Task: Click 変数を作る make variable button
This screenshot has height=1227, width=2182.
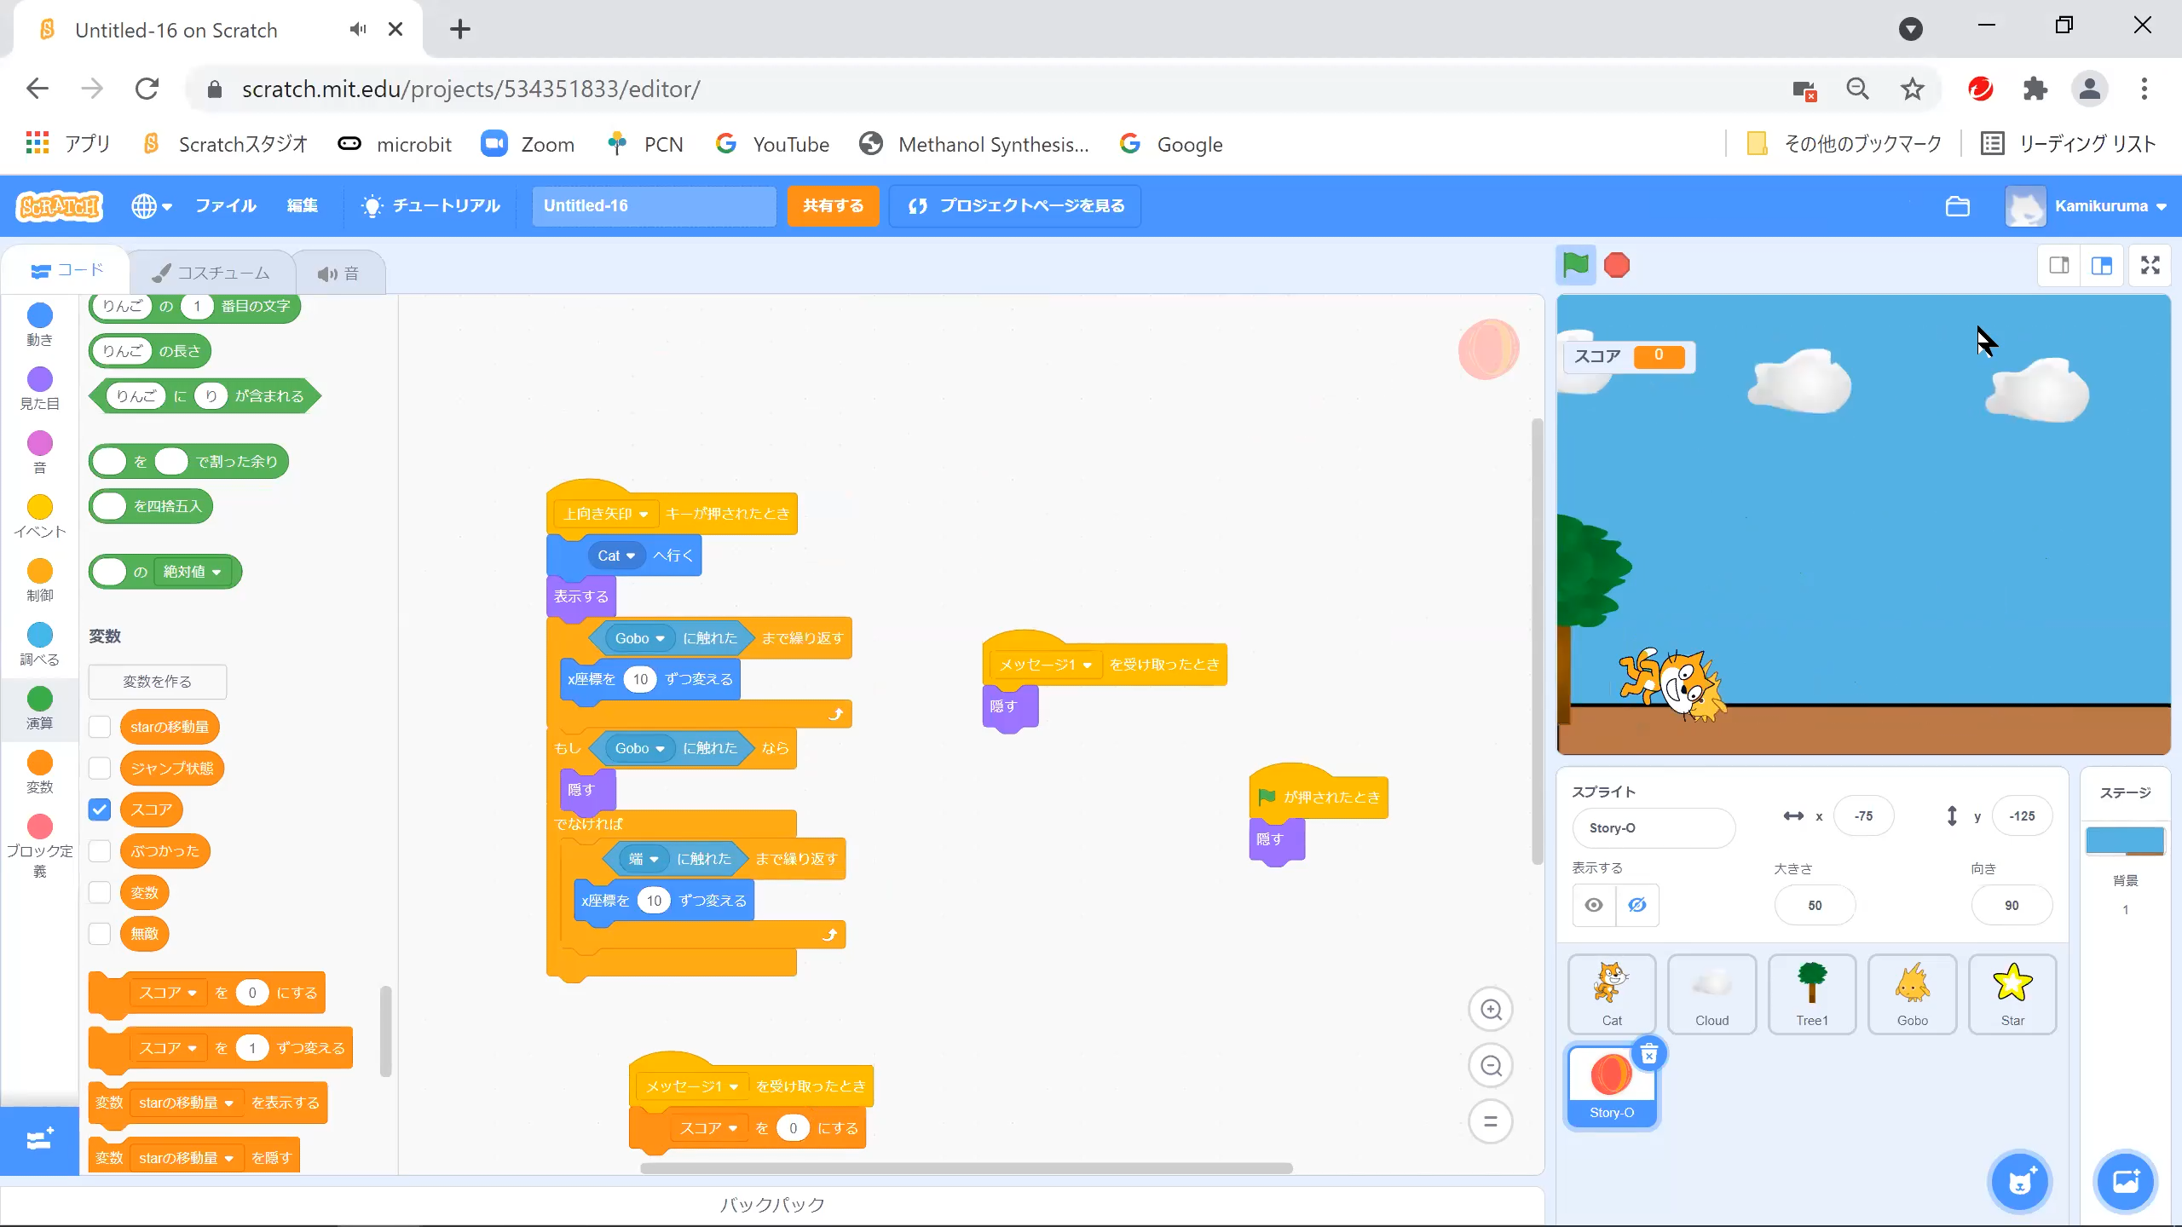Action: 157,682
